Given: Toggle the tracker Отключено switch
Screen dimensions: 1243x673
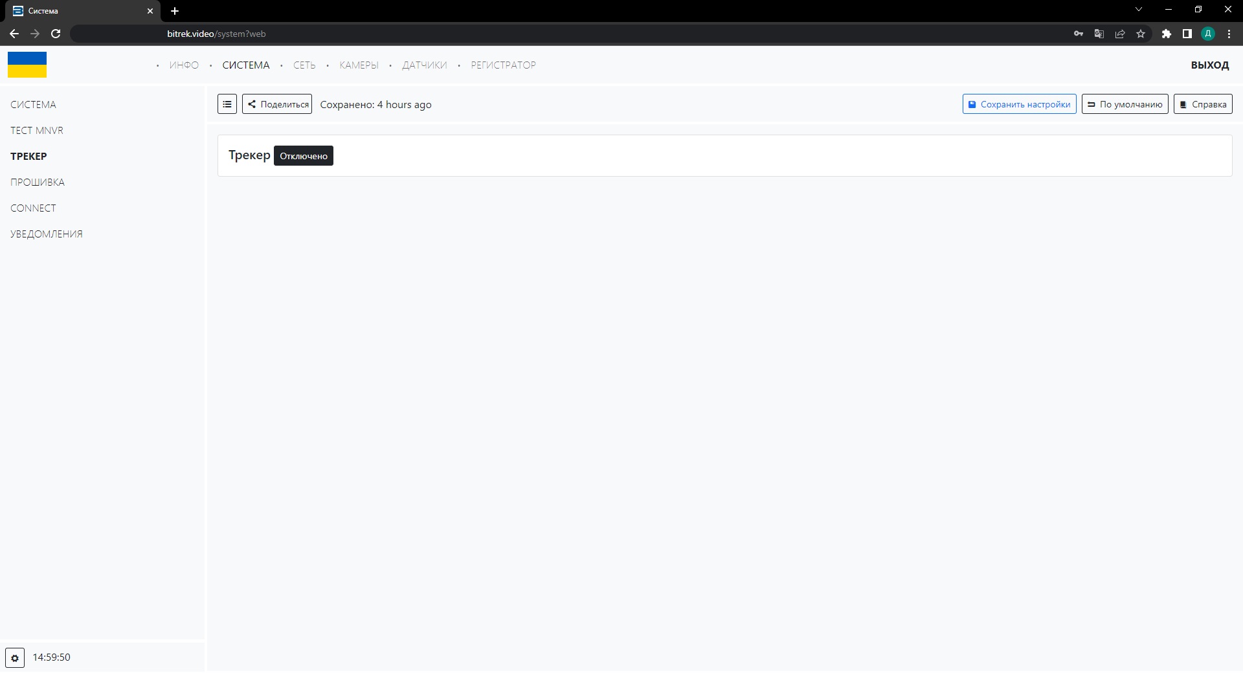Looking at the screenshot, I should click(x=303, y=156).
